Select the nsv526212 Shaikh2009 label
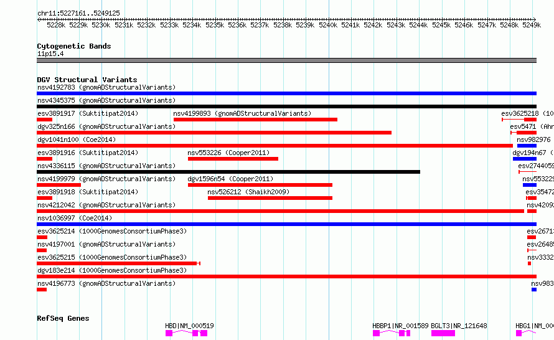 pos(248,192)
